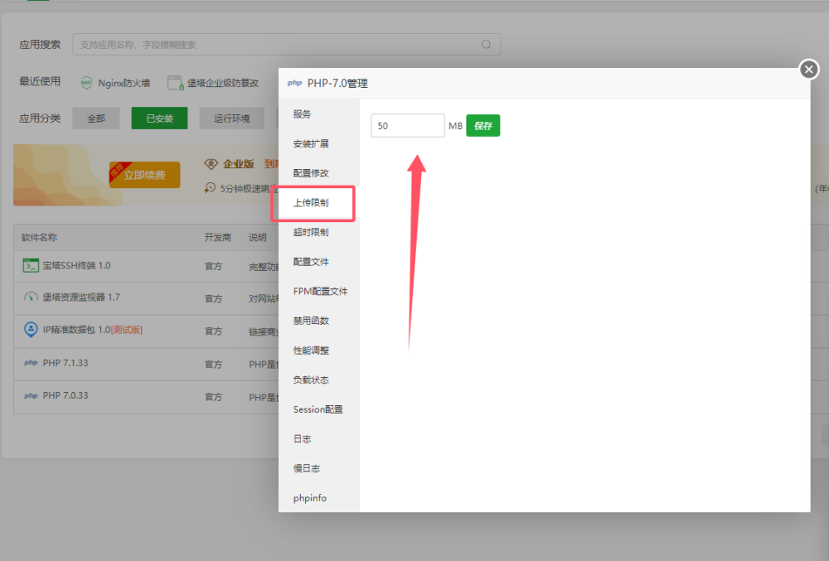The width and height of the screenshot is (829, 561).
Task: Select the 运行环境 category filter
Action: (231, 118)
